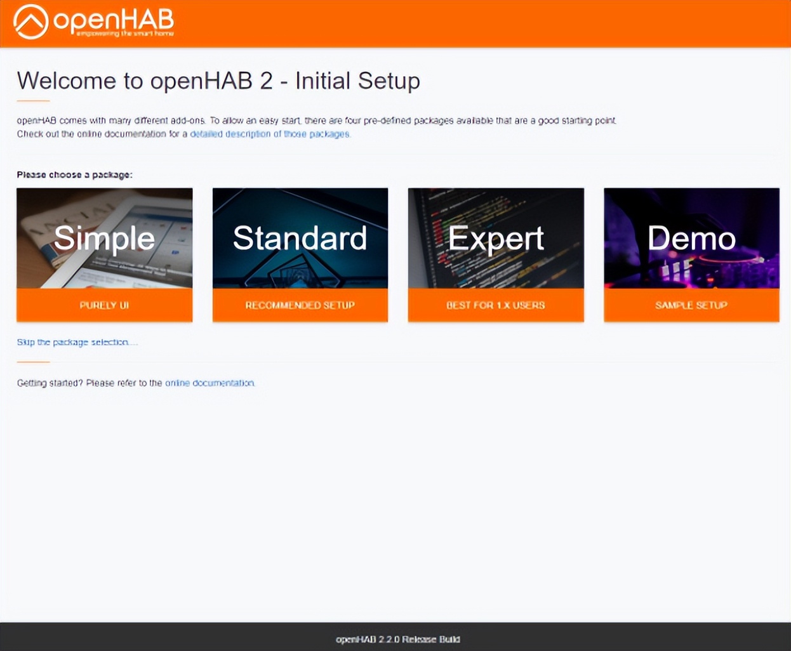Open the detailed description of packages link
The height and width of the screenshot is (651, 791).
(x=270, y=134)
